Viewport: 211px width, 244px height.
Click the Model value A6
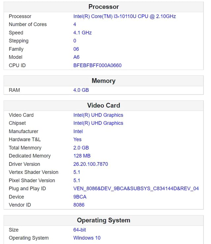76,57
